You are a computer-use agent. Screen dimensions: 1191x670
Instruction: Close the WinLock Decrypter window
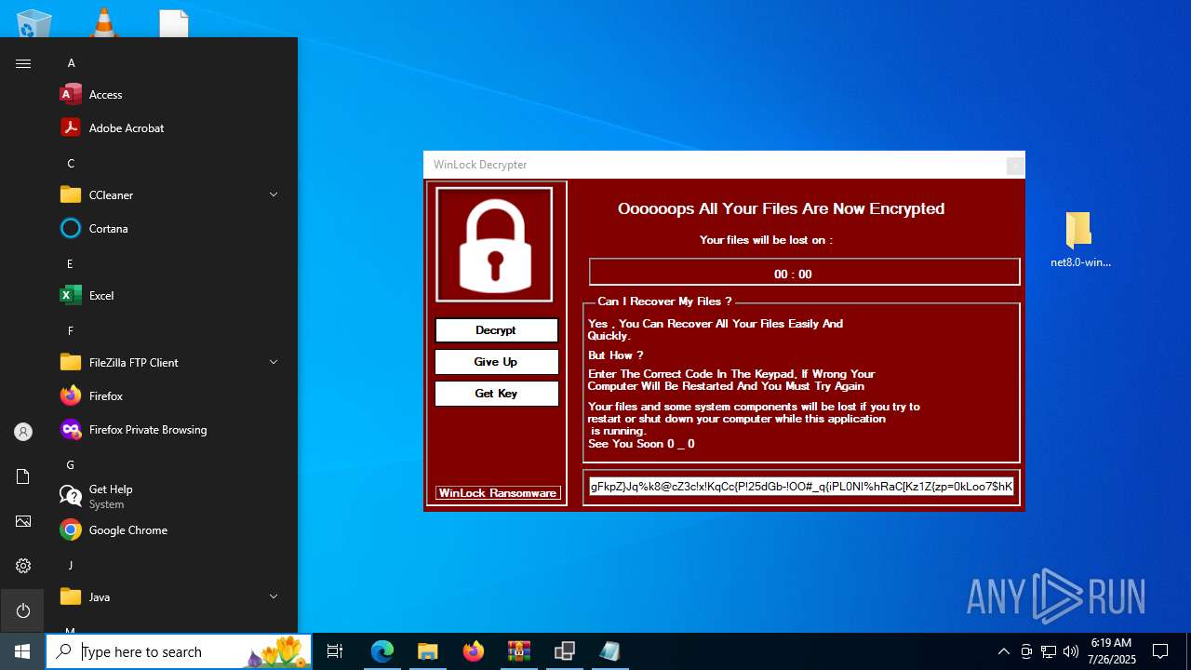point(1015,166)
